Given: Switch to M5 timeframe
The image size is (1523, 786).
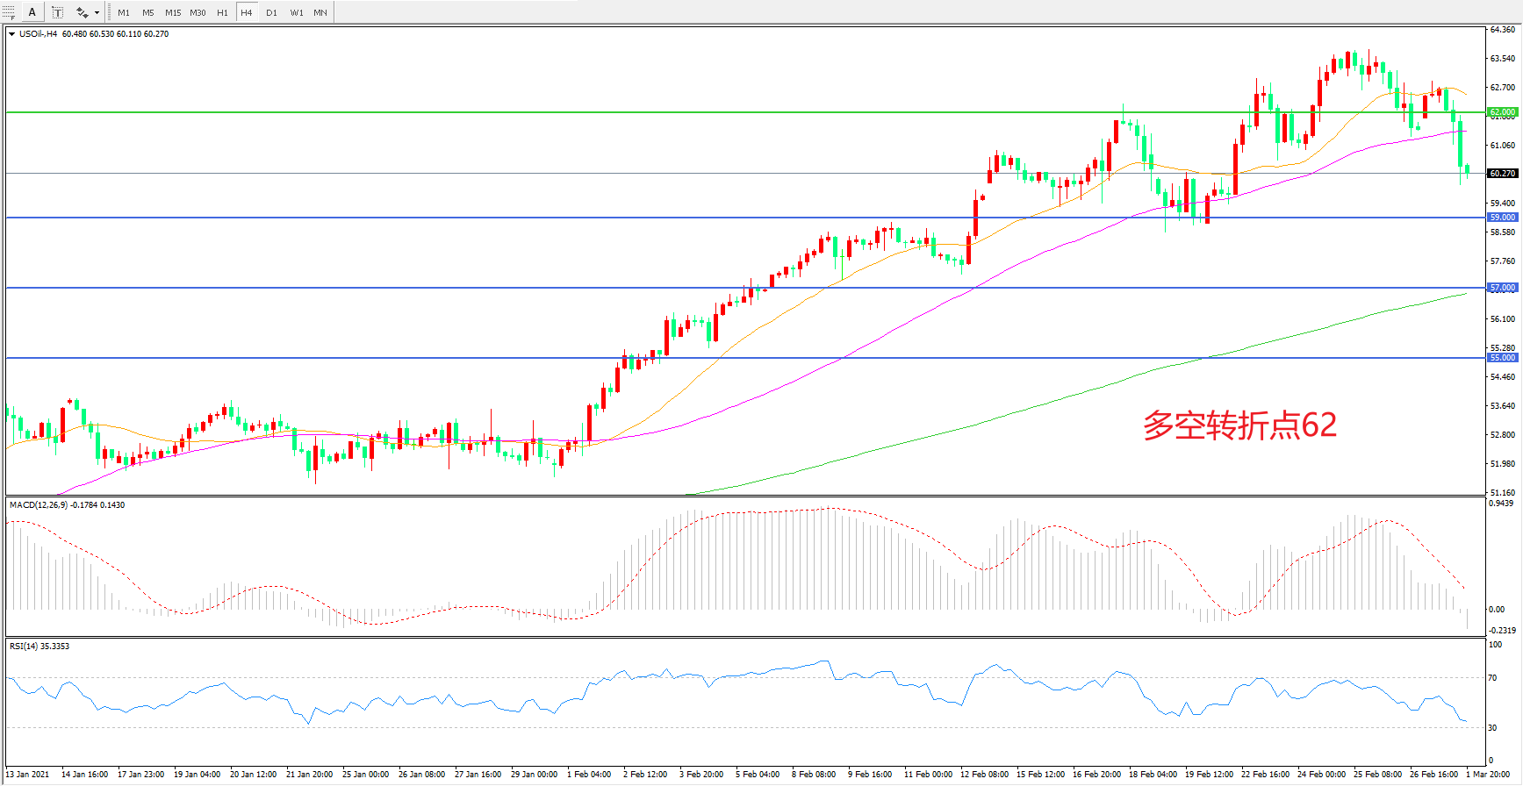Looking at the screenshot, I should coord(147,12).
